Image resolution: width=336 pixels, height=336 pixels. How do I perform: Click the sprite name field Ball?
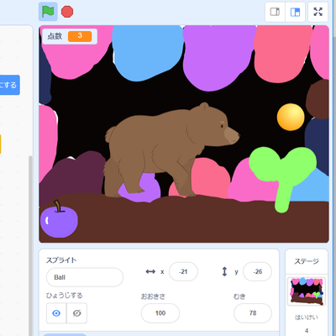(x=85, y=277)
